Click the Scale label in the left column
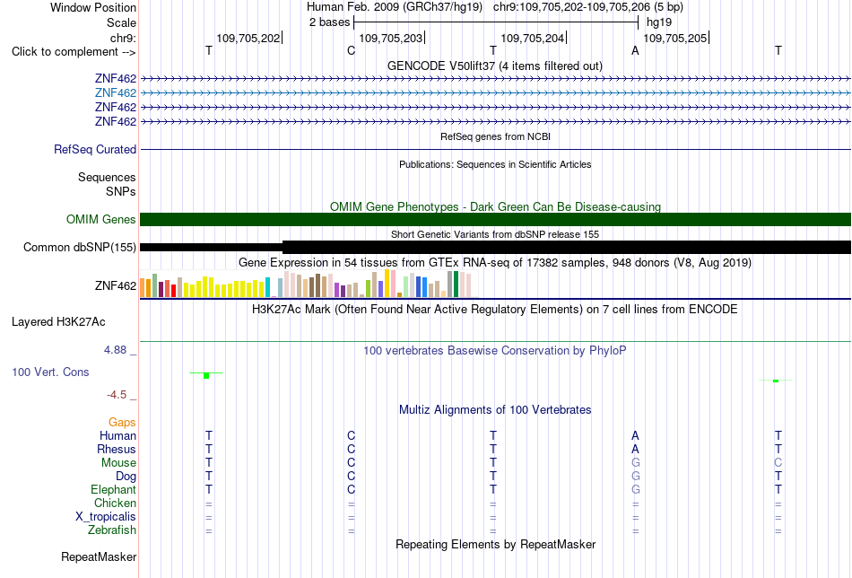Screen dimensions: 852x578 (x=121, y=23)
